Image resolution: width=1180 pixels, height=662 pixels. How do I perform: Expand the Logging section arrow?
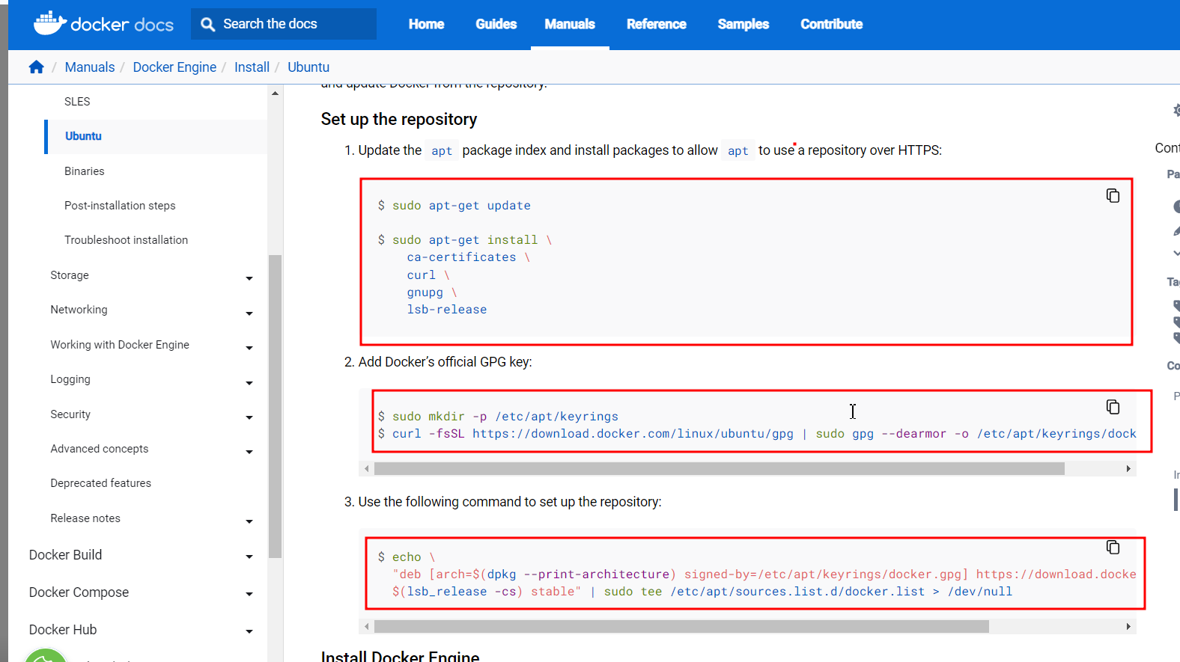[x=249, y=383]
